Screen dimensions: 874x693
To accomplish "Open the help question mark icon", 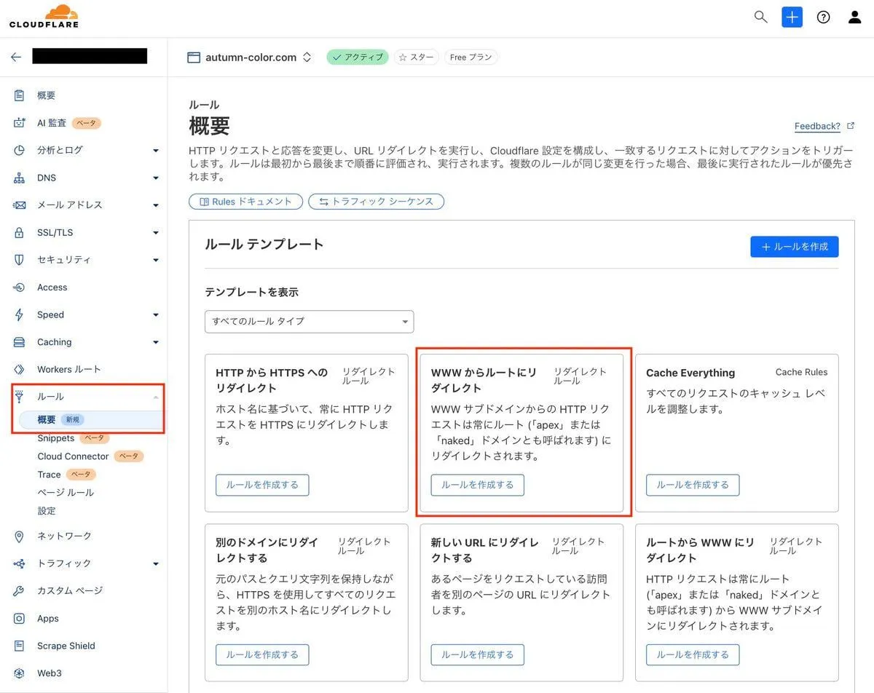I will coord(823,17).
